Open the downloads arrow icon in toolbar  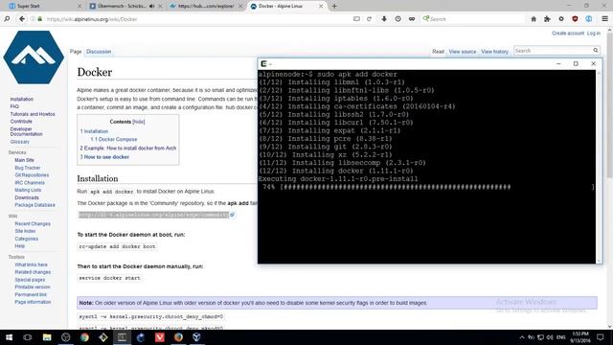point(384,19)
